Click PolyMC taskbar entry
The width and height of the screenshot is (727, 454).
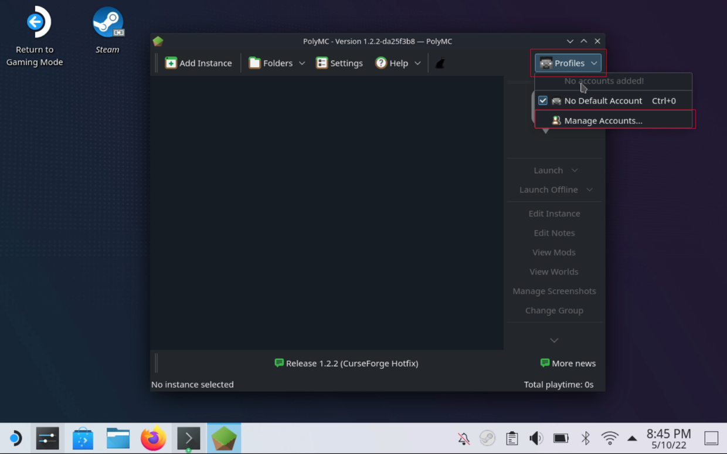[x=224, y=438]
